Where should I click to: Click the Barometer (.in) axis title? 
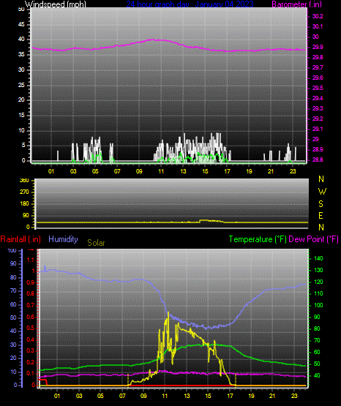296,4
